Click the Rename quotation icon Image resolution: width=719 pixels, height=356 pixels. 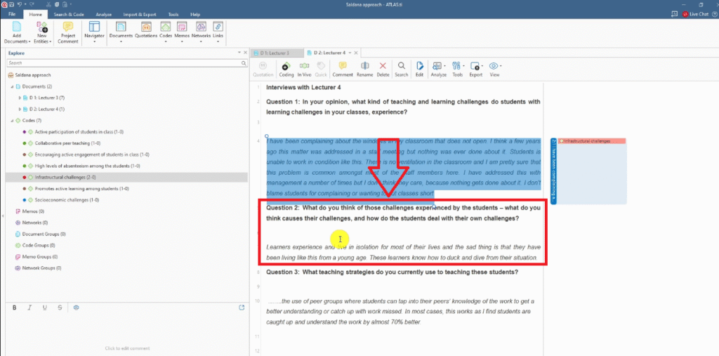364,69
